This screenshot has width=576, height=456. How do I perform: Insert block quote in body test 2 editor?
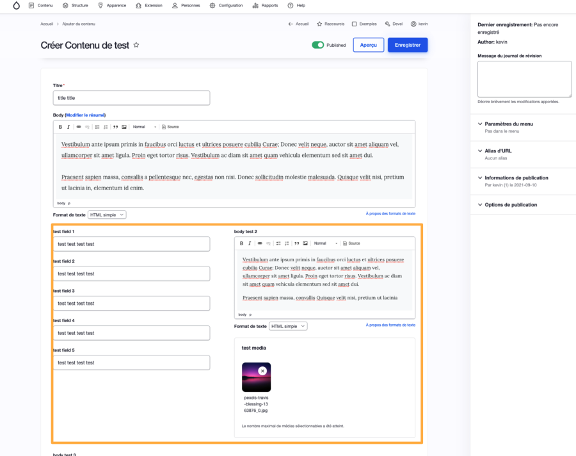tap(297, 243)
